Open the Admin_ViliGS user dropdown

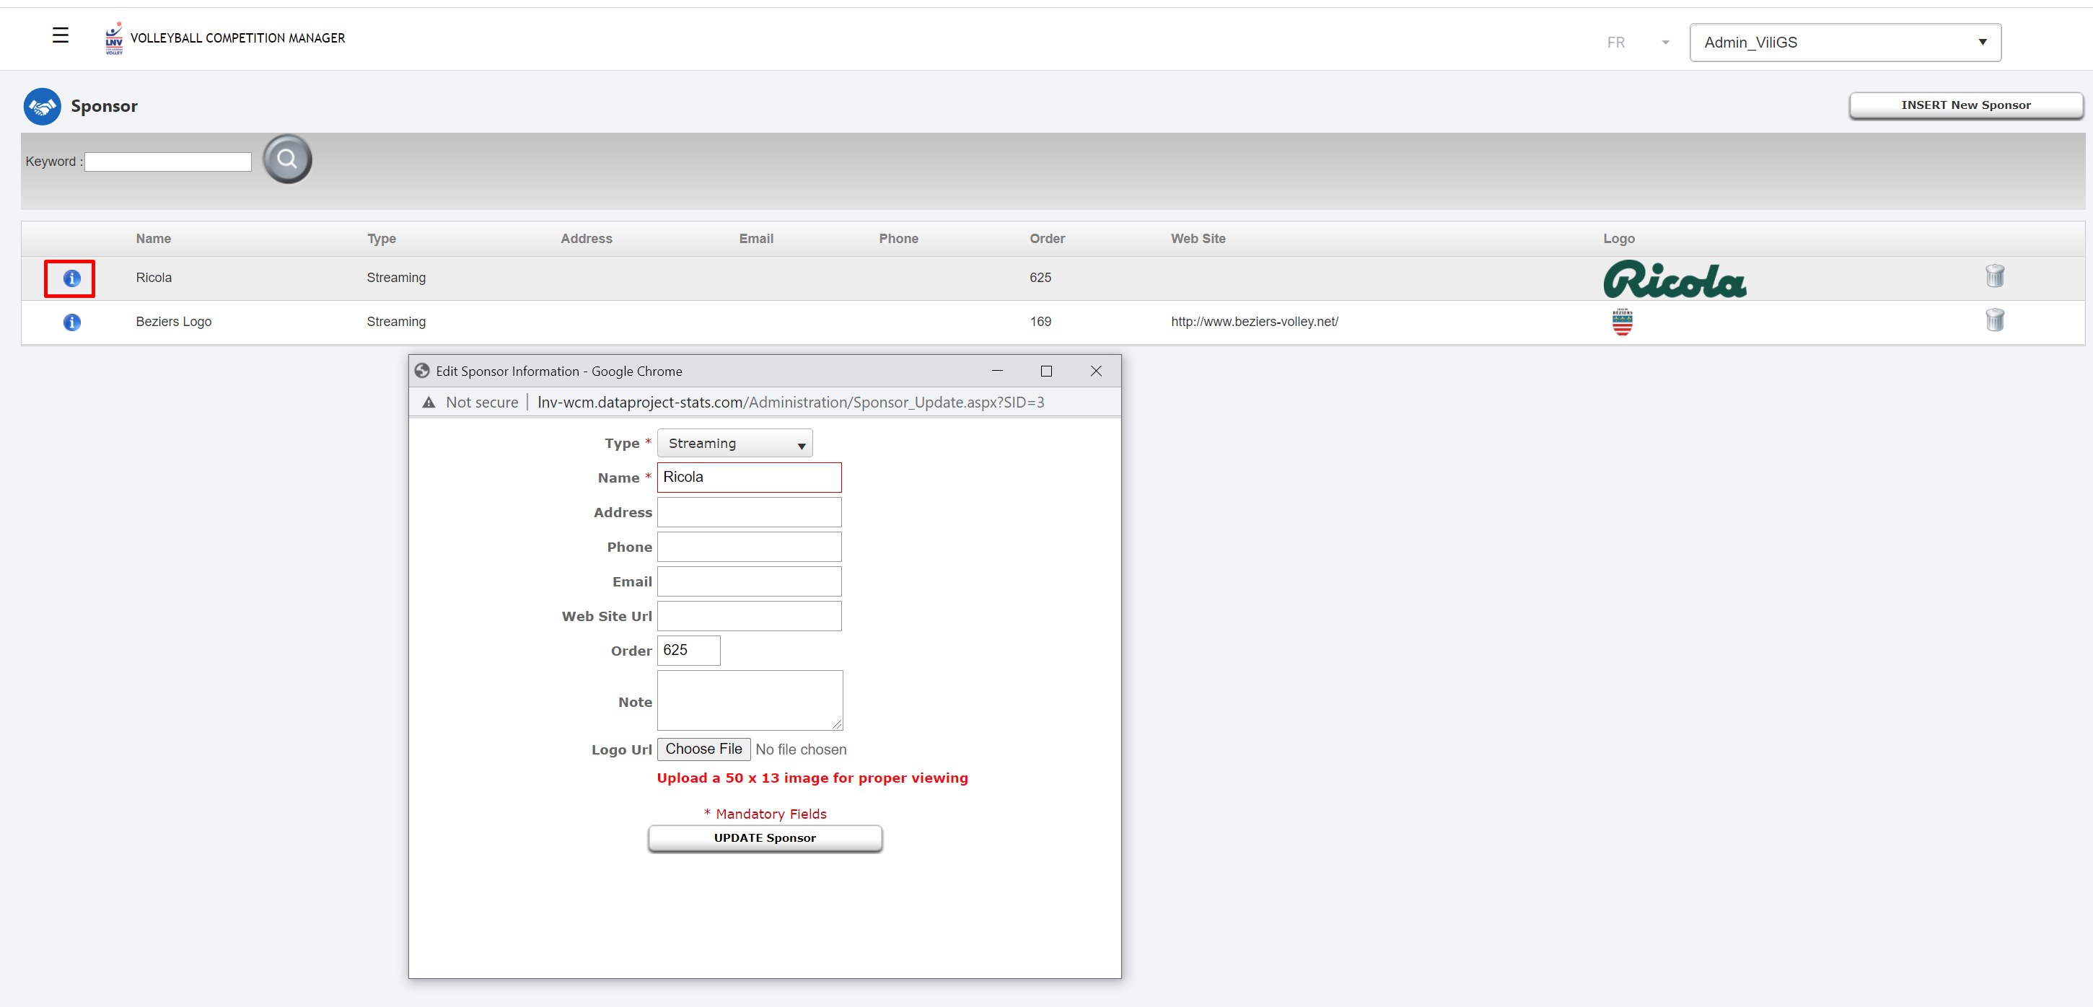click(1846, 43)
